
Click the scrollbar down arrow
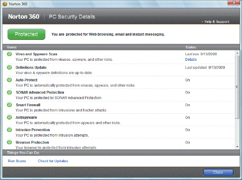[x=237, y=147]
